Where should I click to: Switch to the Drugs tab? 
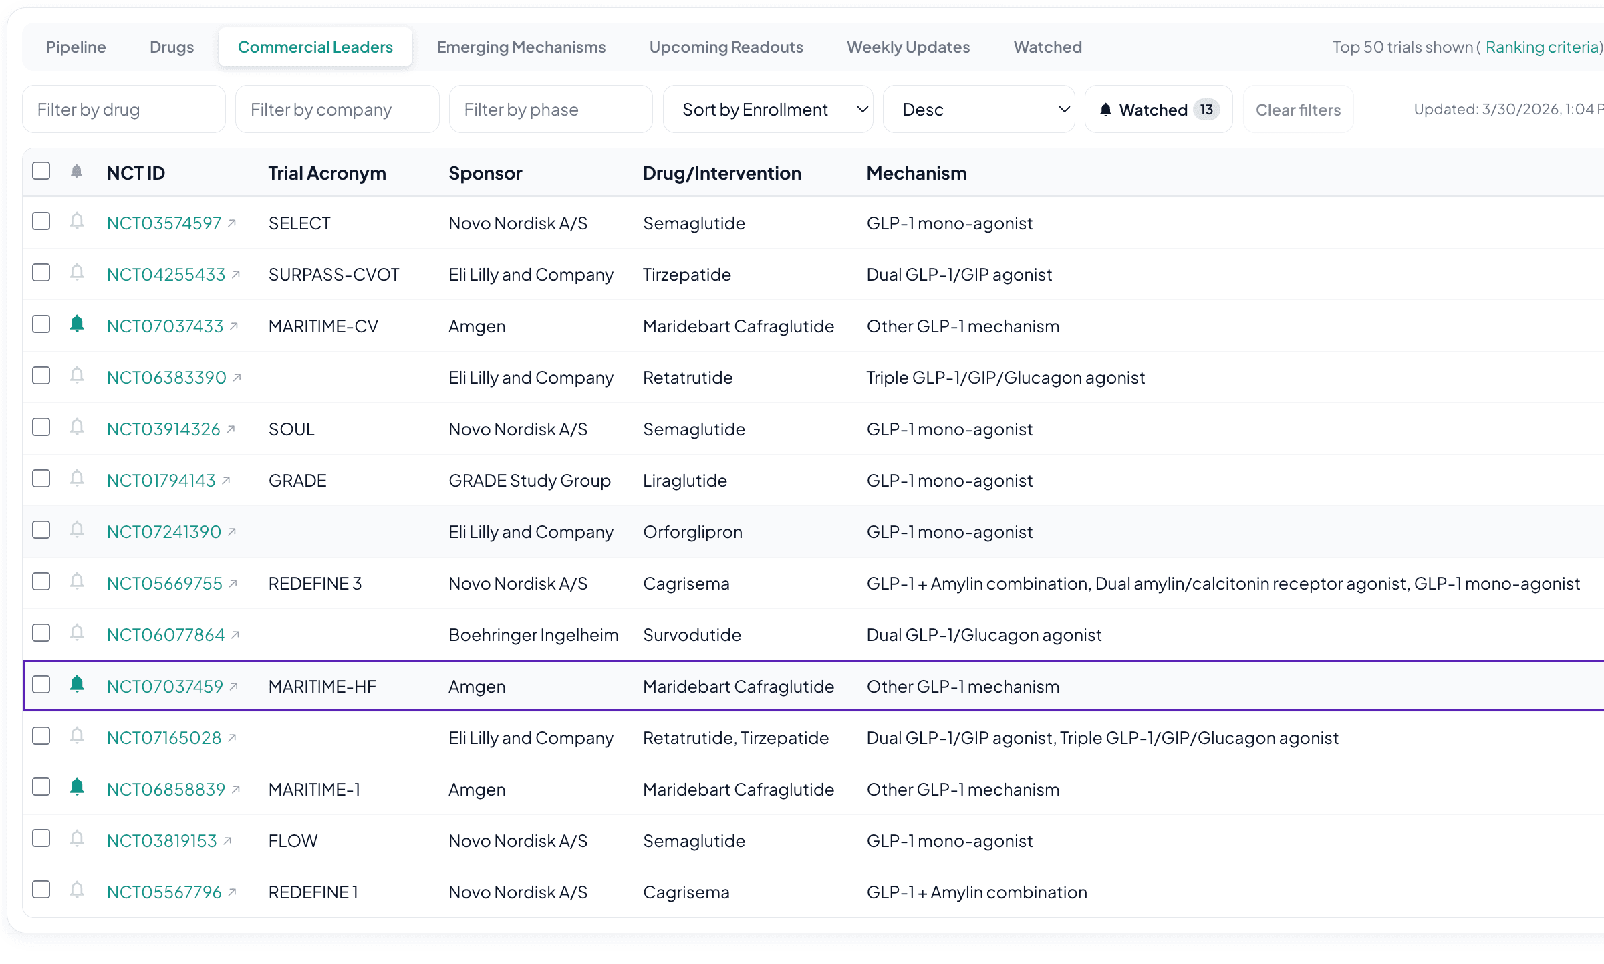coord(172,47)
